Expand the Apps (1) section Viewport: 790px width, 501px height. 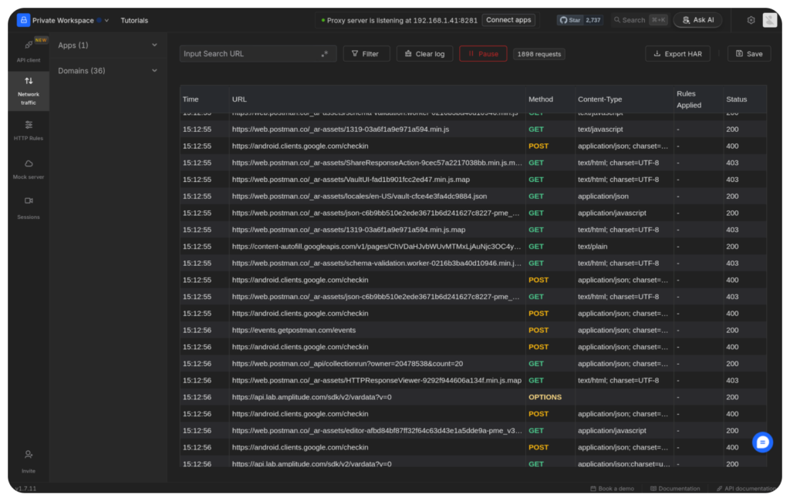click(107, 45)
